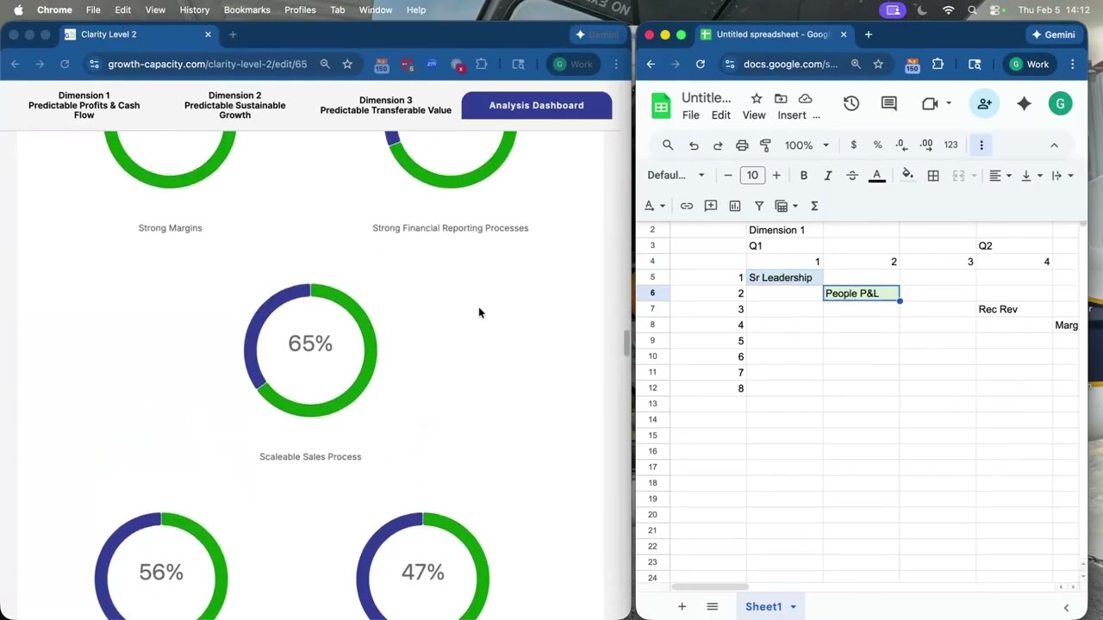Move the spreadsheet with the folder icon
This screenshot has width=1103, height=620.
point(781,98)
